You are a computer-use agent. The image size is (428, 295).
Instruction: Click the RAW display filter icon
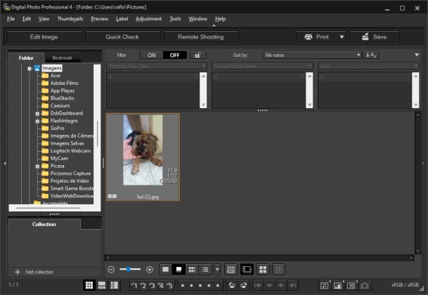(x=230, y=269)
